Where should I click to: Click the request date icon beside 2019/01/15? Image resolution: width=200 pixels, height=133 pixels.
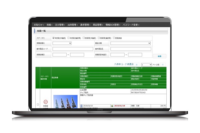tap(81, 106)
